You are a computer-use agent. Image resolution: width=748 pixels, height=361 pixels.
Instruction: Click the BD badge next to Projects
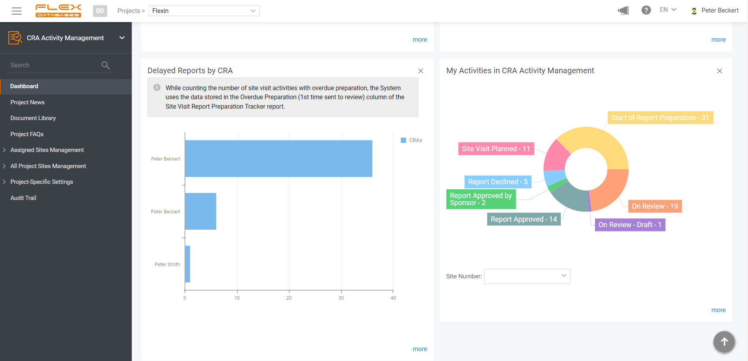[100, 11]
